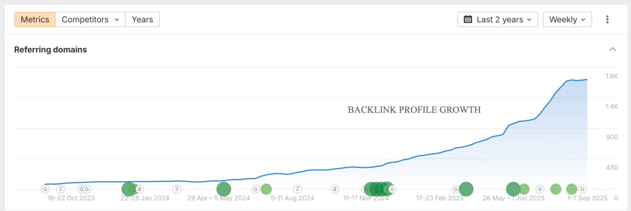Click the 'a' marker left of Nov 2024
The height and width of the screenshot is (211, 631).
[x=334, y=189]
